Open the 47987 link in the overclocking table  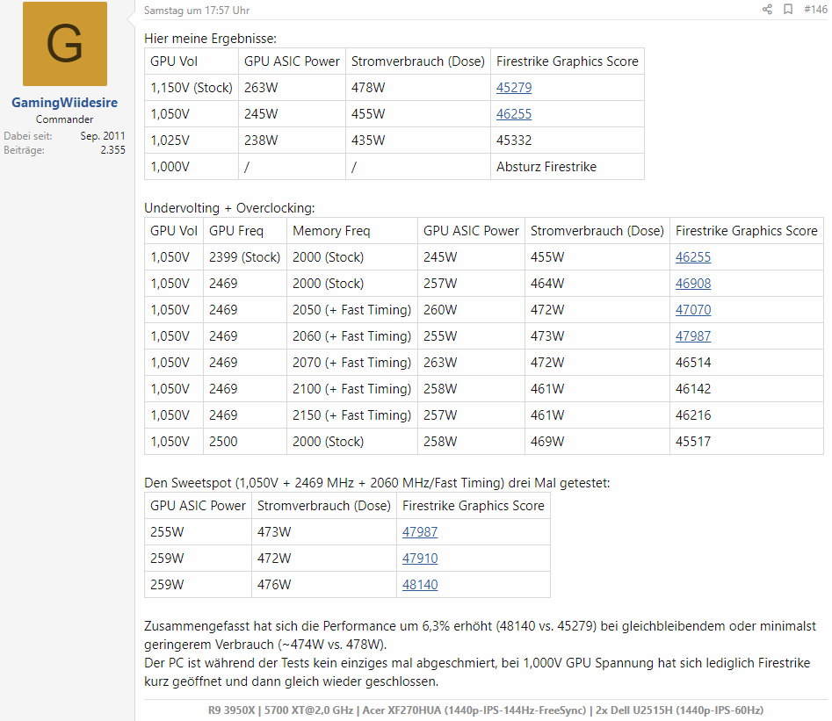[x=693, y=336]
